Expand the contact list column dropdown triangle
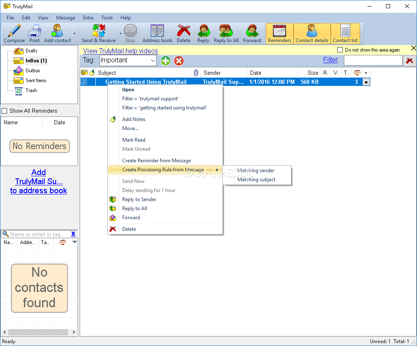Image resolution: width=417 pixels, height=346 pixels. tap(75, 242)
